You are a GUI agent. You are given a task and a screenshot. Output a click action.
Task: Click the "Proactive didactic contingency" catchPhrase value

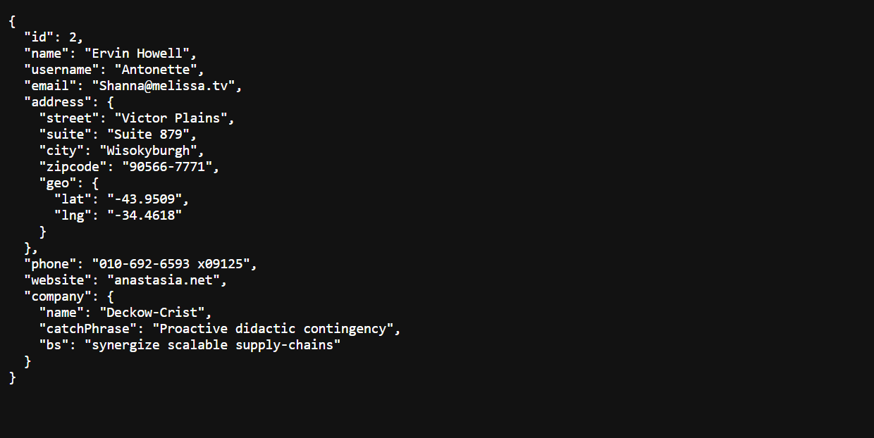tap(273, 329)
